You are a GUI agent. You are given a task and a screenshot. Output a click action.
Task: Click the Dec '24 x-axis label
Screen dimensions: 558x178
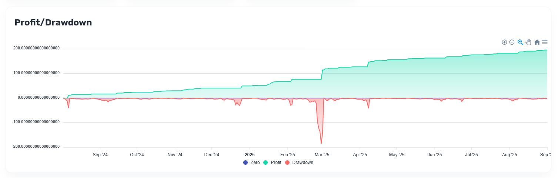(211, 155)
